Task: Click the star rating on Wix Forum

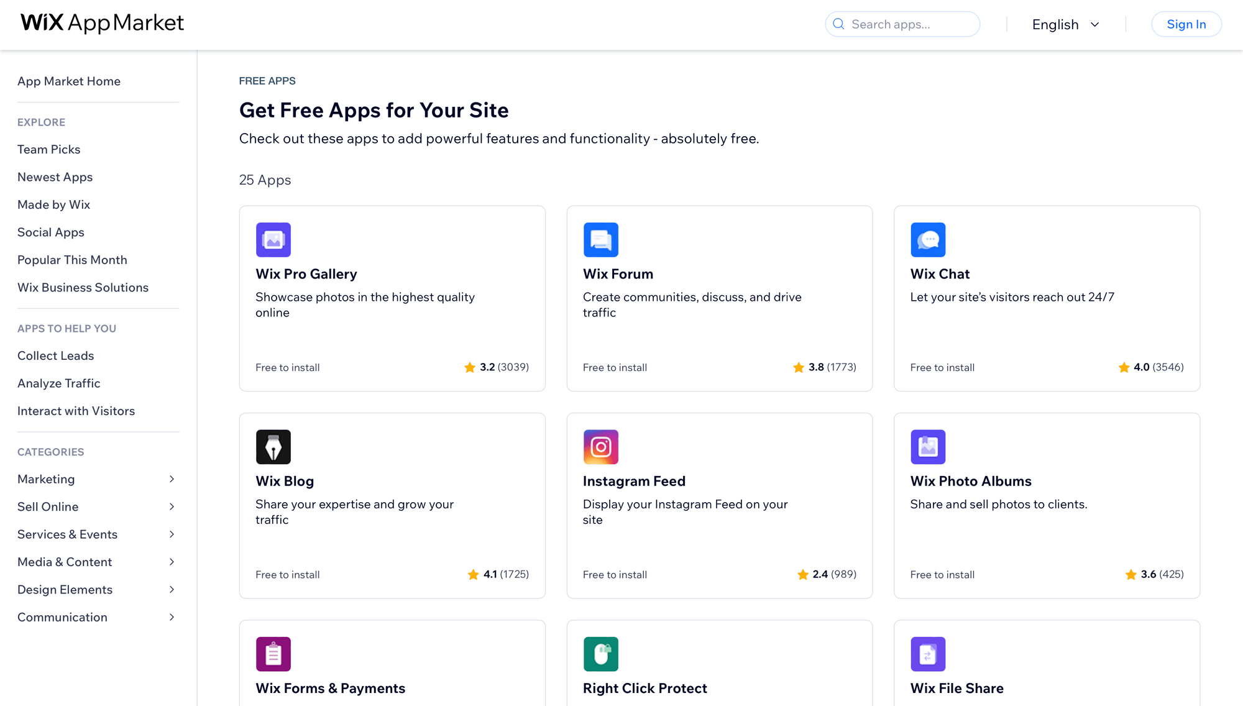Action: click(x=824, y=367)
